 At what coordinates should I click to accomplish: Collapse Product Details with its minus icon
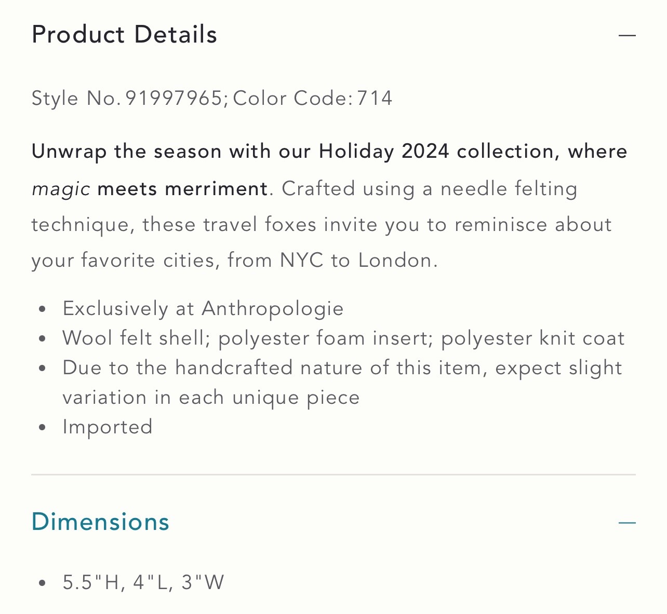(x=627, y=35)
